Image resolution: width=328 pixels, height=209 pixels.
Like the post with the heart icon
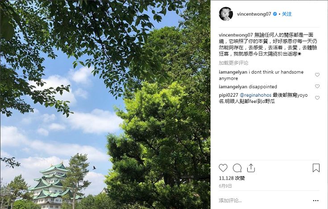pyautogui.click(x=223, y=168)
